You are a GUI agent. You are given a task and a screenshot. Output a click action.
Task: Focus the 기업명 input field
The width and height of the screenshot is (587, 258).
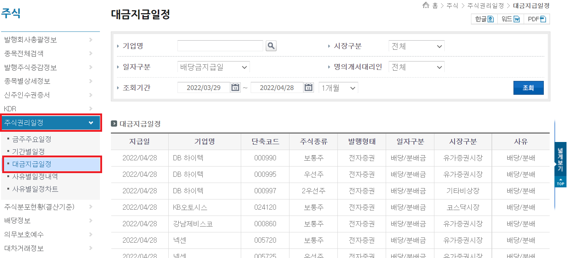[x=220, y=46]
